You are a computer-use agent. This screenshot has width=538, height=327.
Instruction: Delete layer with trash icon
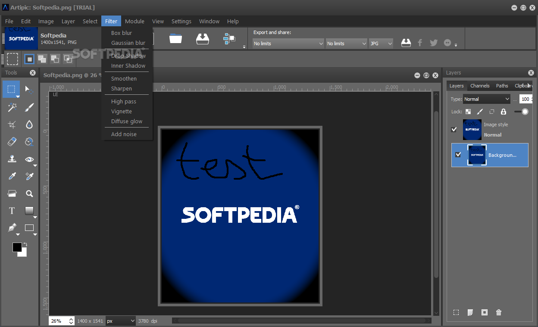point(499,312)
